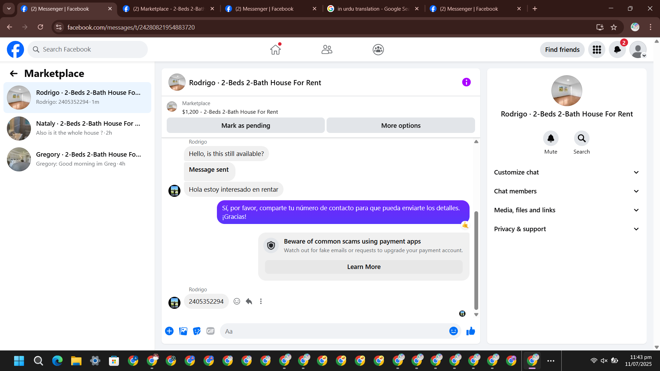Go back from Marketplace using the arrow
The height and width of the screenshot is (371, 660).
[x=14, y=74]
